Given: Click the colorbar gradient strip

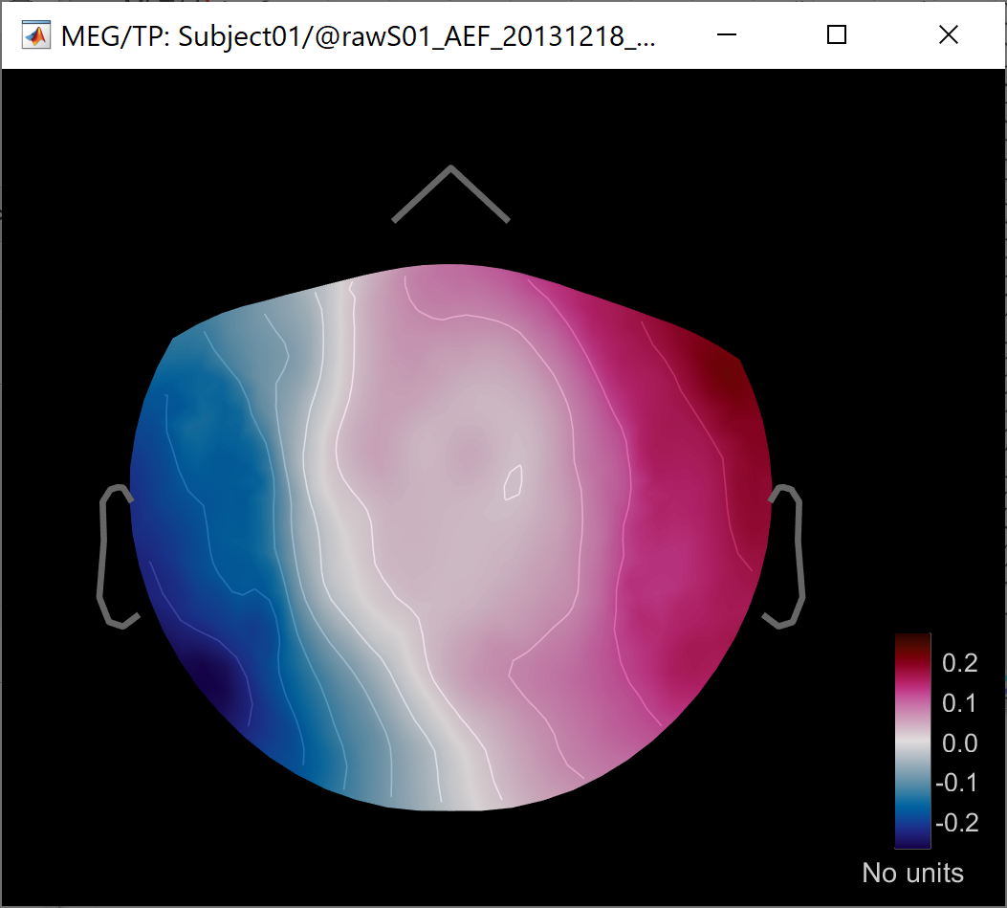Looking at the screenshot, I should coord(912,741).
